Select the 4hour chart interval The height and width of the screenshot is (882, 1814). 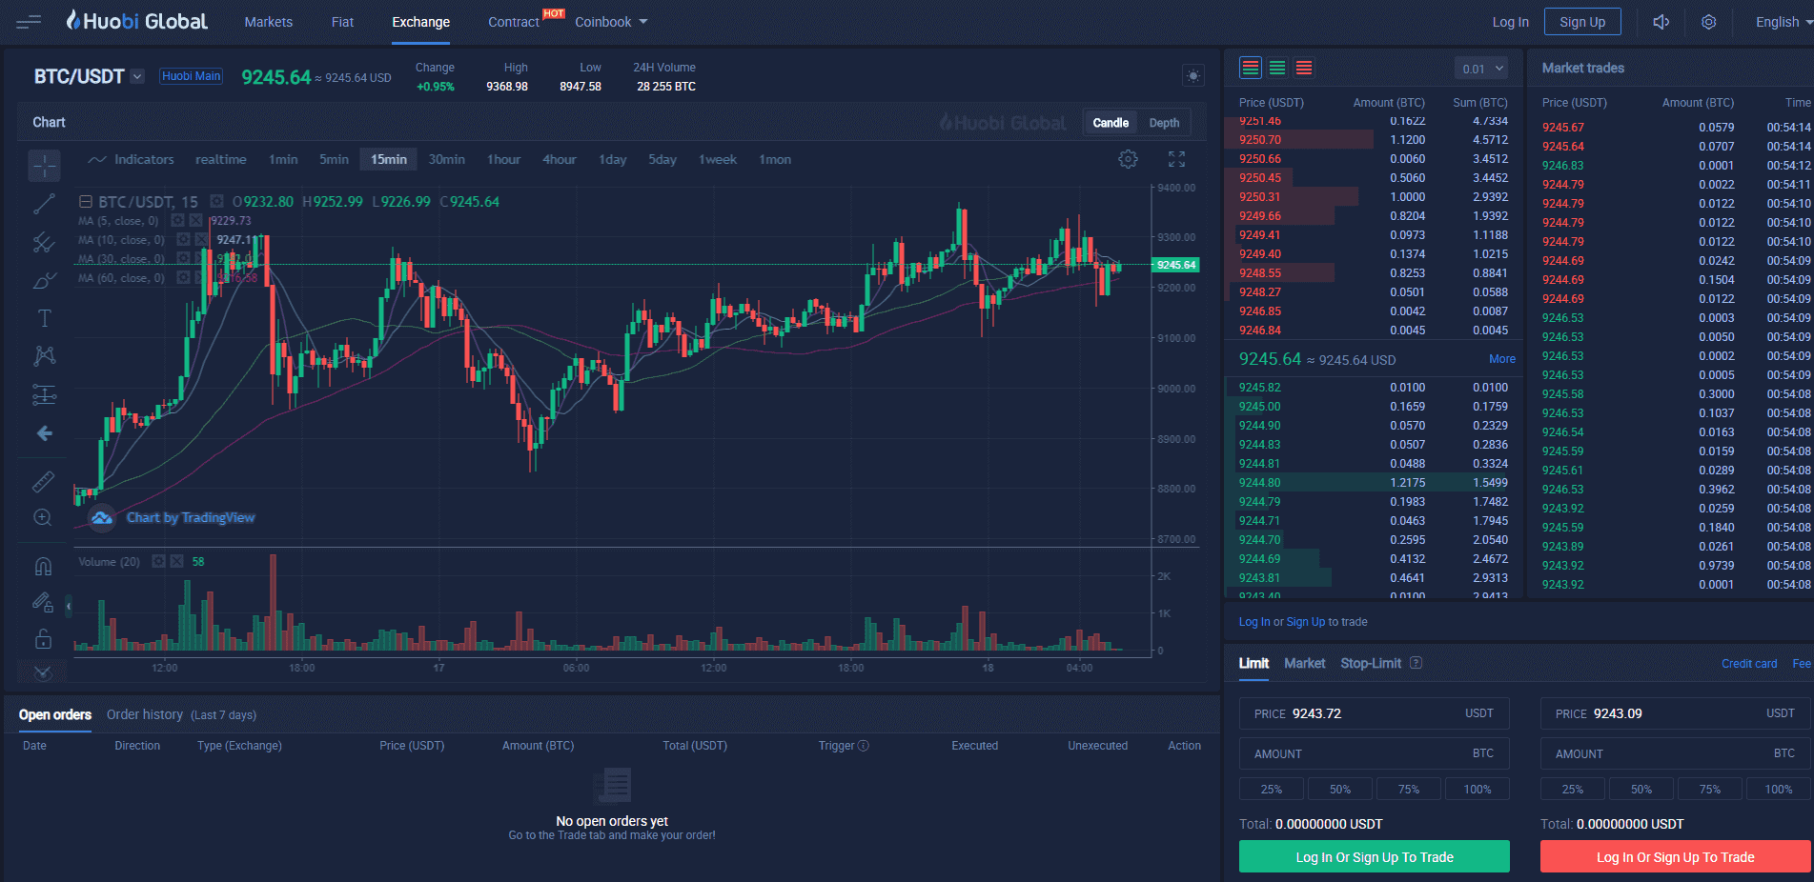tap(560, 159)
